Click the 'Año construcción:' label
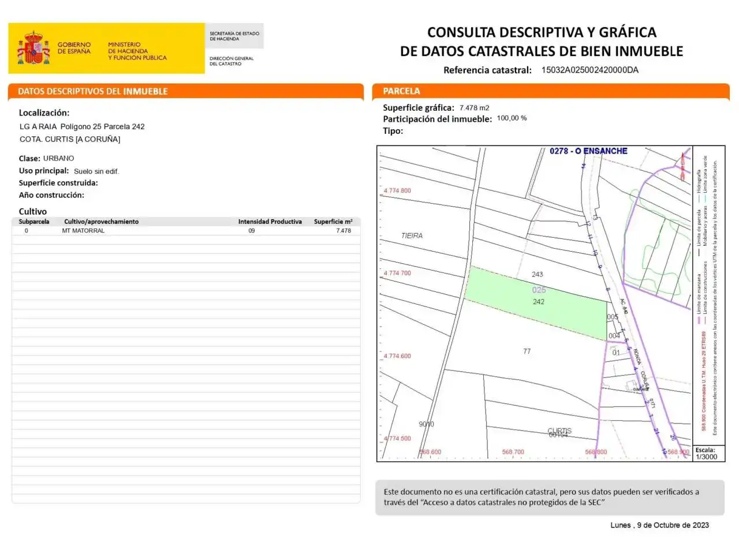This screenshot has height=554, width=739. (51, 195)
